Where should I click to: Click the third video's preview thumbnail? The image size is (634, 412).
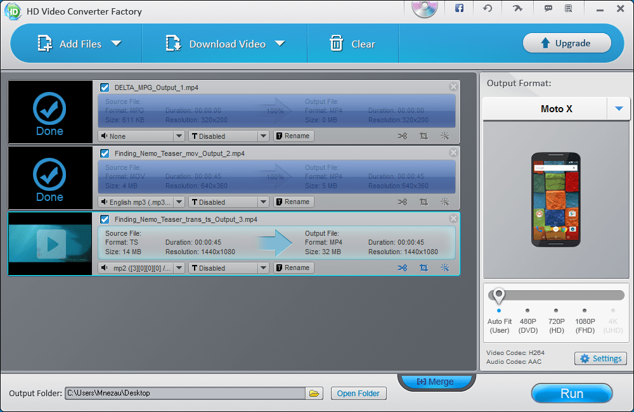click(x=50, y=243)
